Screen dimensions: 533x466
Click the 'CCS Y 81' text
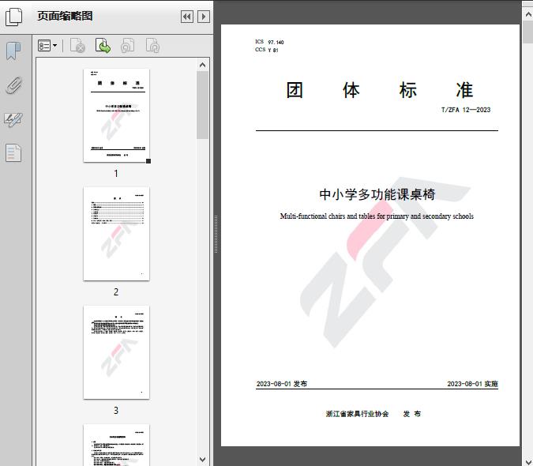point(267,50)
